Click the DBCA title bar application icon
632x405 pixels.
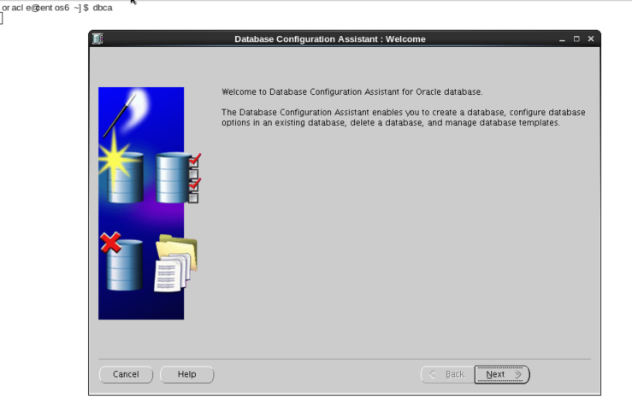[98, 38]
